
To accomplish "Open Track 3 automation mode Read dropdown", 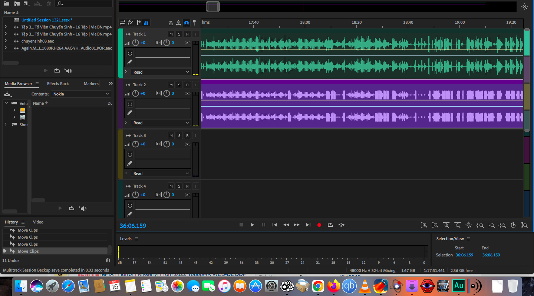I will coord(161,174).
